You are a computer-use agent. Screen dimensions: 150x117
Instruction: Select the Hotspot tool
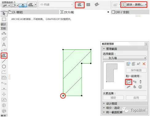4,94
